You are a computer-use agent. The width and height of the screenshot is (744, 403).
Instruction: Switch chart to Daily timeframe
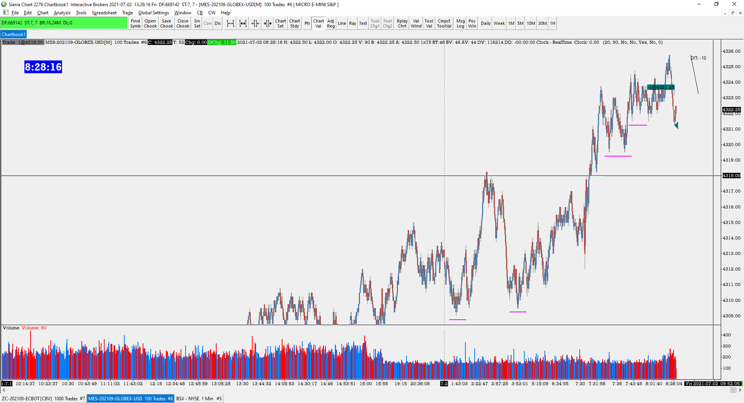(486, 24)
